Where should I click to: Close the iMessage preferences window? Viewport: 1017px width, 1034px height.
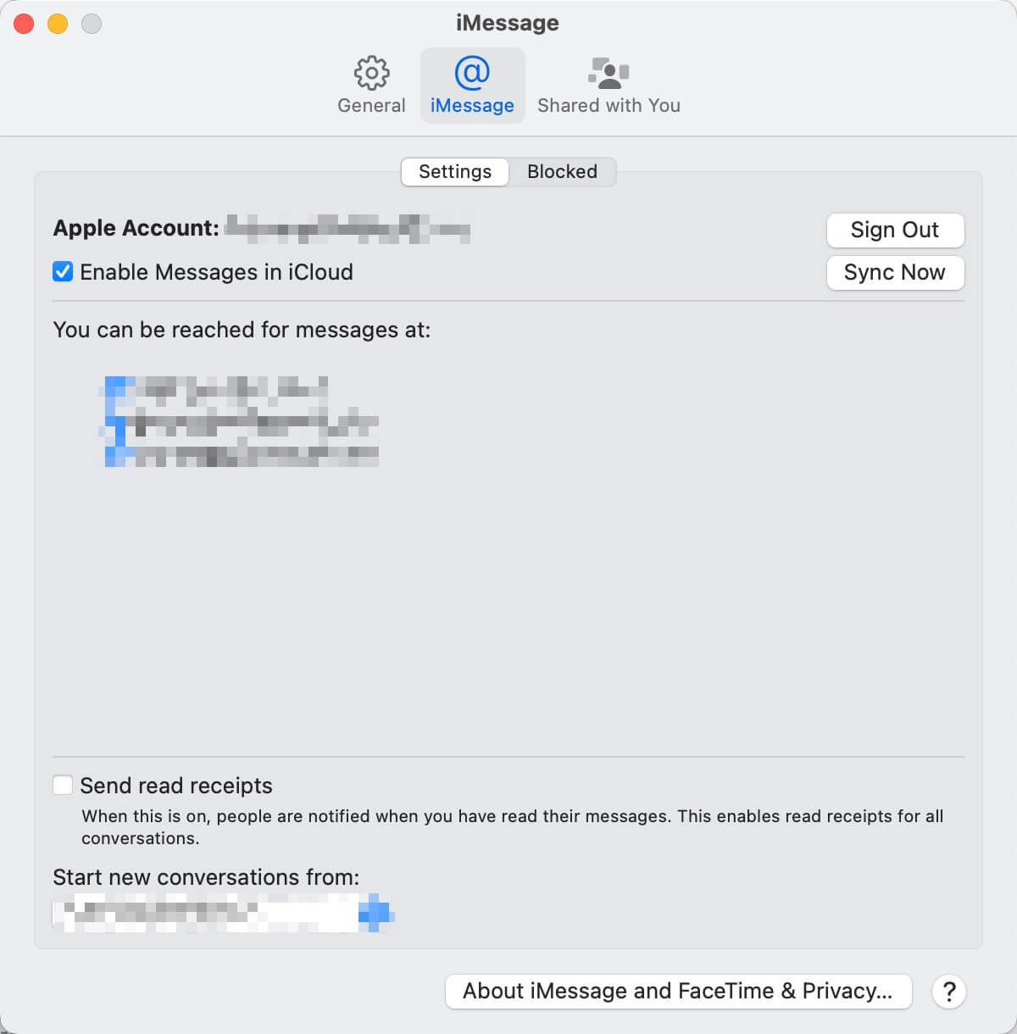(x=24, y=24)
